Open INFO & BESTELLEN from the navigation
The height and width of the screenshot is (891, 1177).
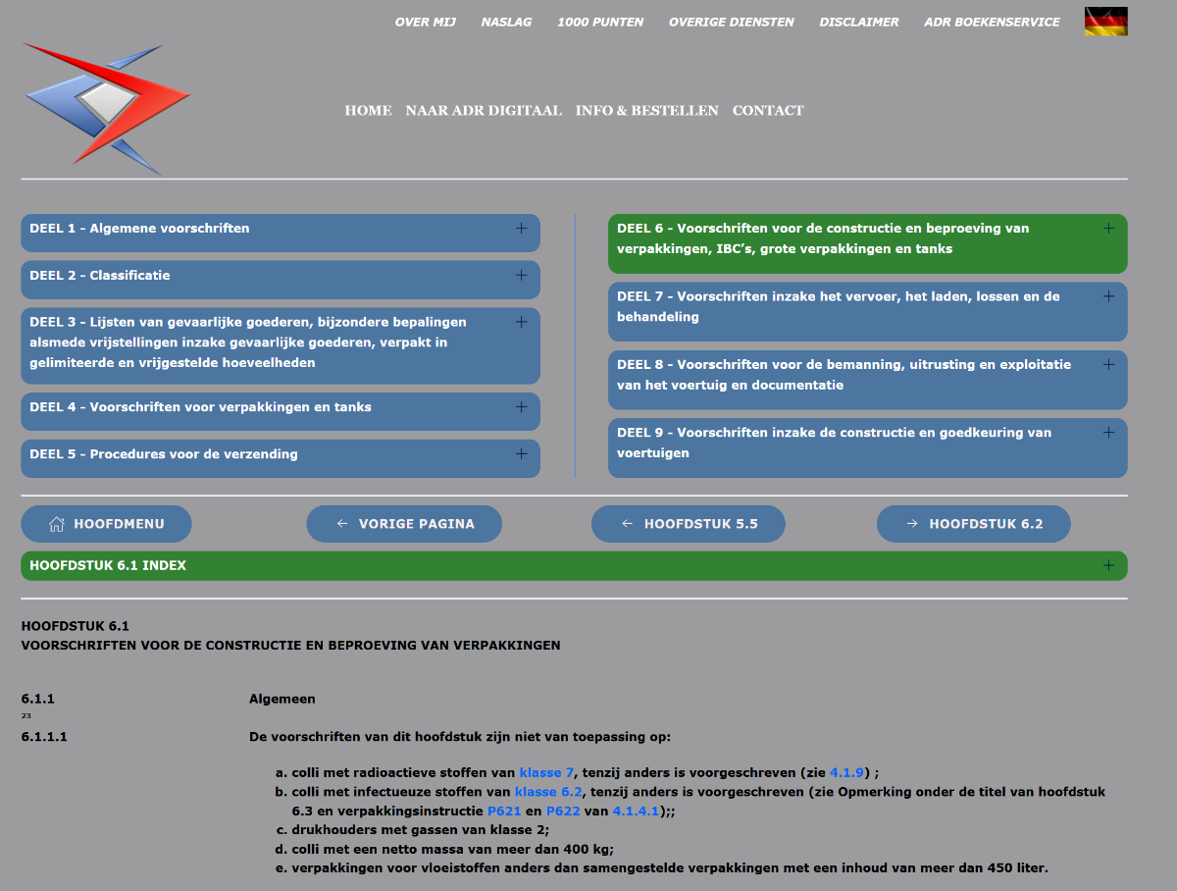pyautogui.click(x=647, y=111)
